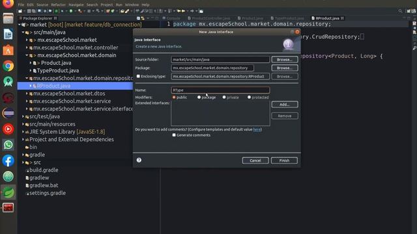The width and height of the screenshot is (417, 234).
Task: Click the Cancel button
Action: [x=255, y=161]
